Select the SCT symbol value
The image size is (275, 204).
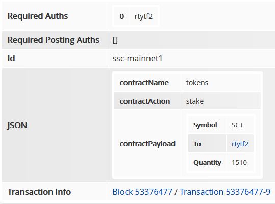(237, 125)
